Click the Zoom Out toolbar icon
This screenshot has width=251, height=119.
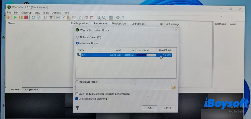(104, 18)
